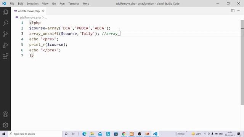This screenshot has height=137, width=244.
Task: Click the '<?php' opening tag
Action: (x=35, y=23)
